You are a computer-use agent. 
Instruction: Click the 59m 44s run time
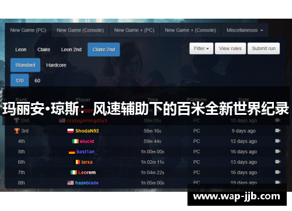click(152, 141)
